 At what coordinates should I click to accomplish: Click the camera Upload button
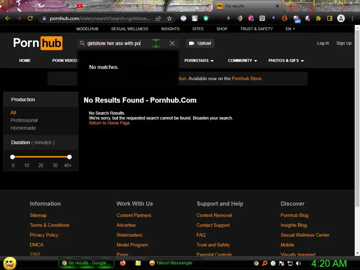(200, 43)
